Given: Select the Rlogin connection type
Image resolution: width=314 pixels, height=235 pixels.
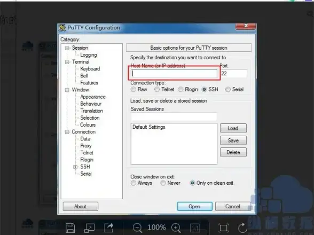Looking at the screenshot, I should click(180, 89).
